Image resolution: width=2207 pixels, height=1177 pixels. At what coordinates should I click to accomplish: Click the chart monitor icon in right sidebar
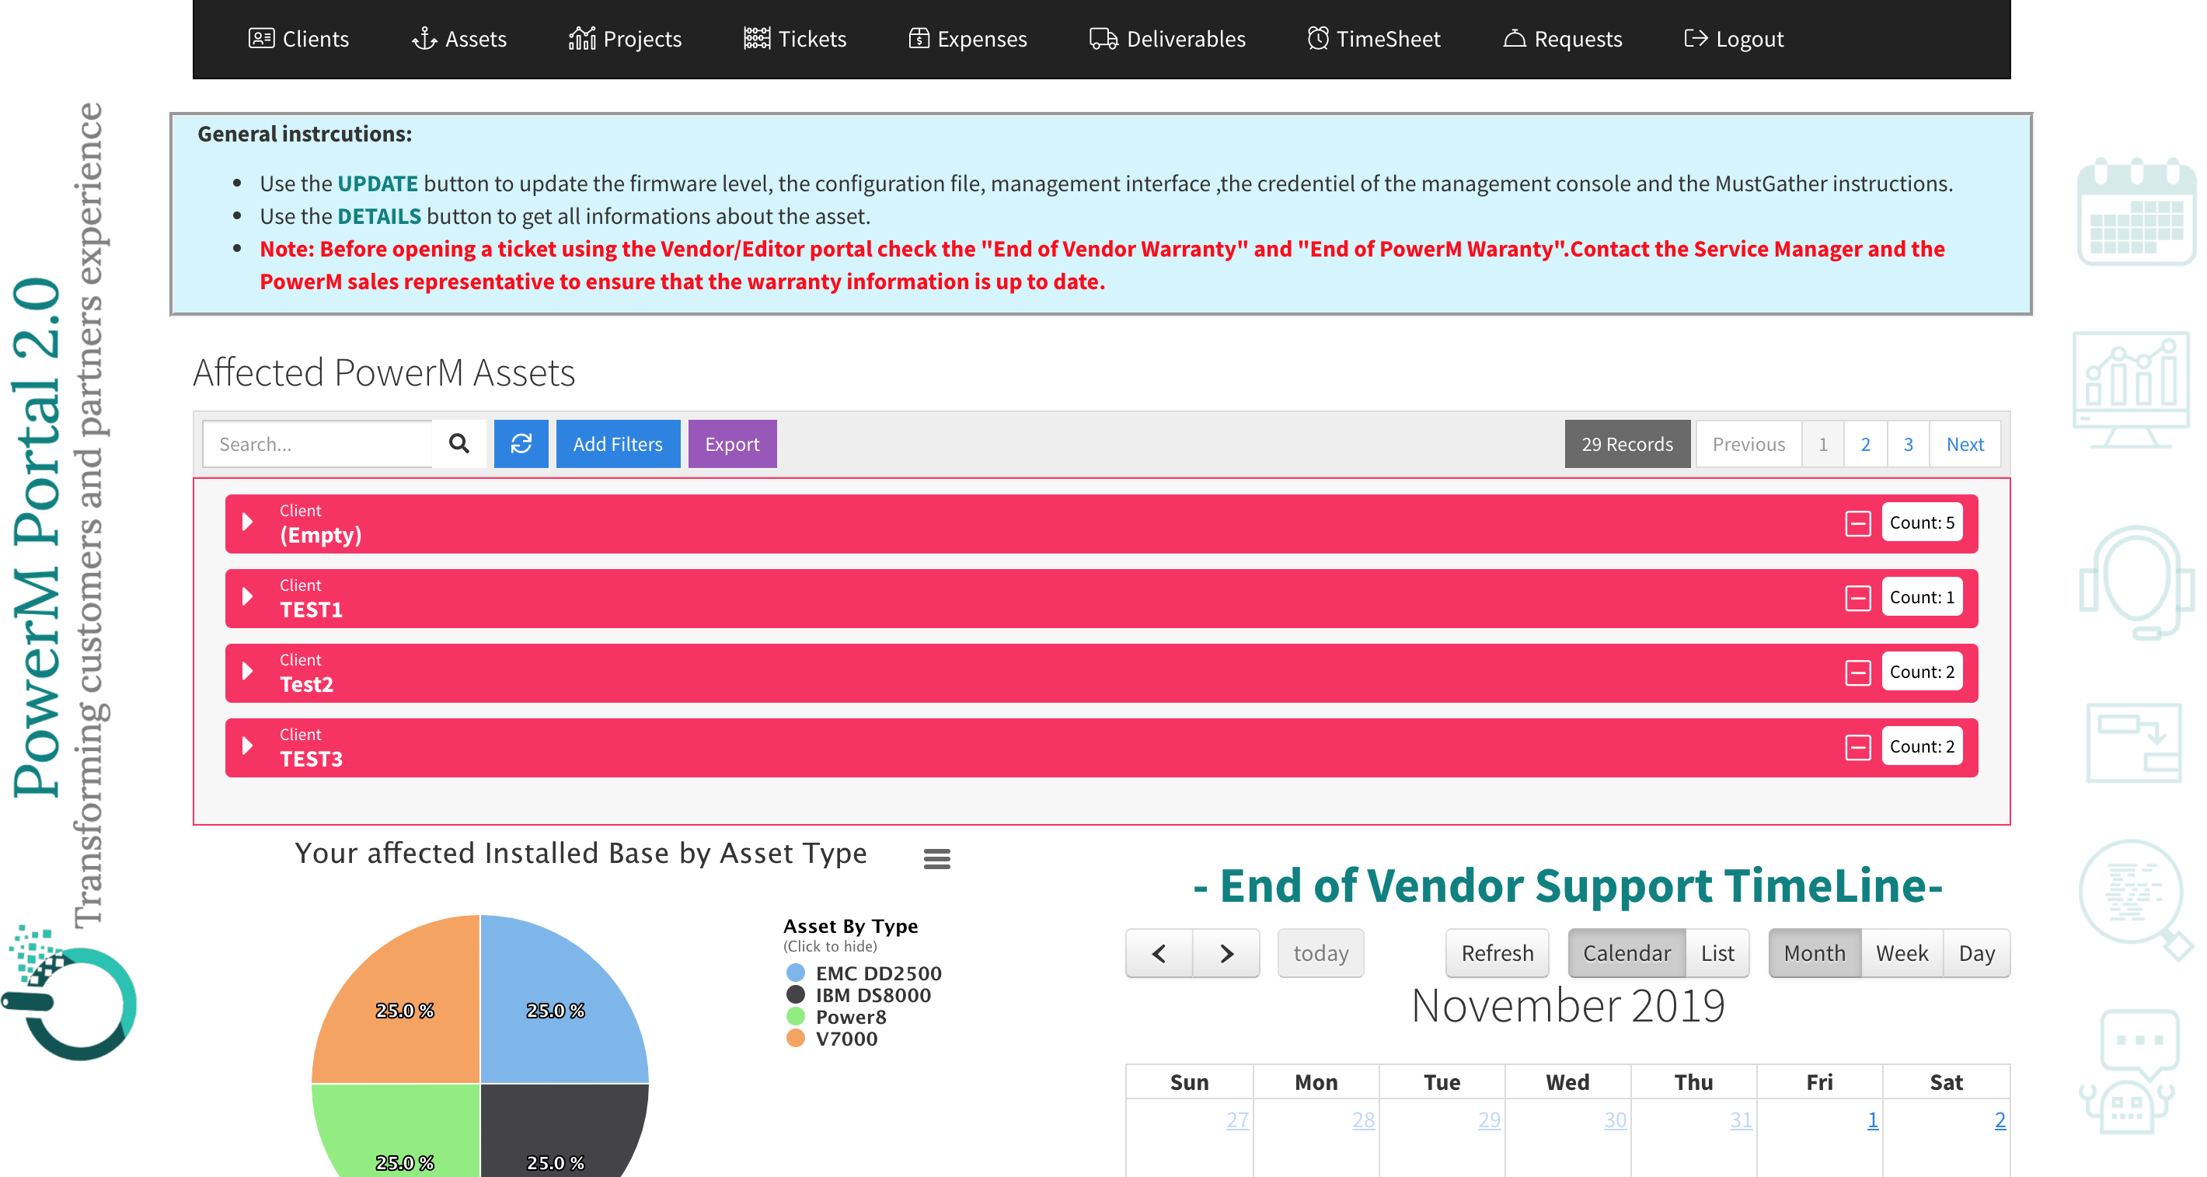[x=2131, y=391]
